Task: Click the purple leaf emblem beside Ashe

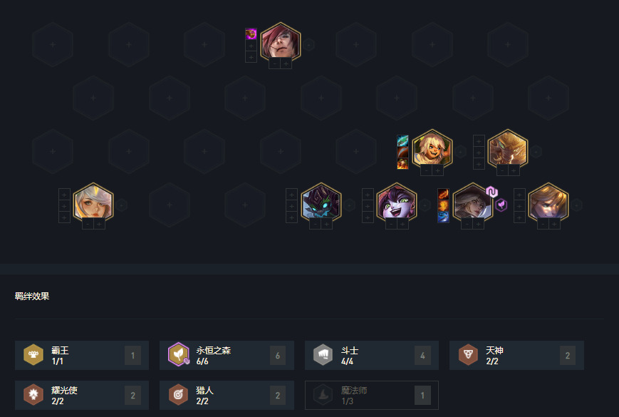Action: [x=501, y=205]
